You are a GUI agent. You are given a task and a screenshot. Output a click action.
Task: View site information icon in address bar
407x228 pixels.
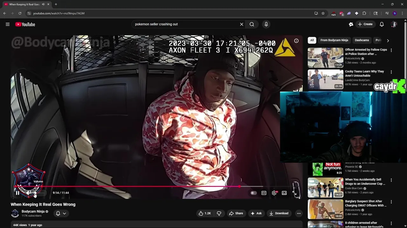coord(29,13)
